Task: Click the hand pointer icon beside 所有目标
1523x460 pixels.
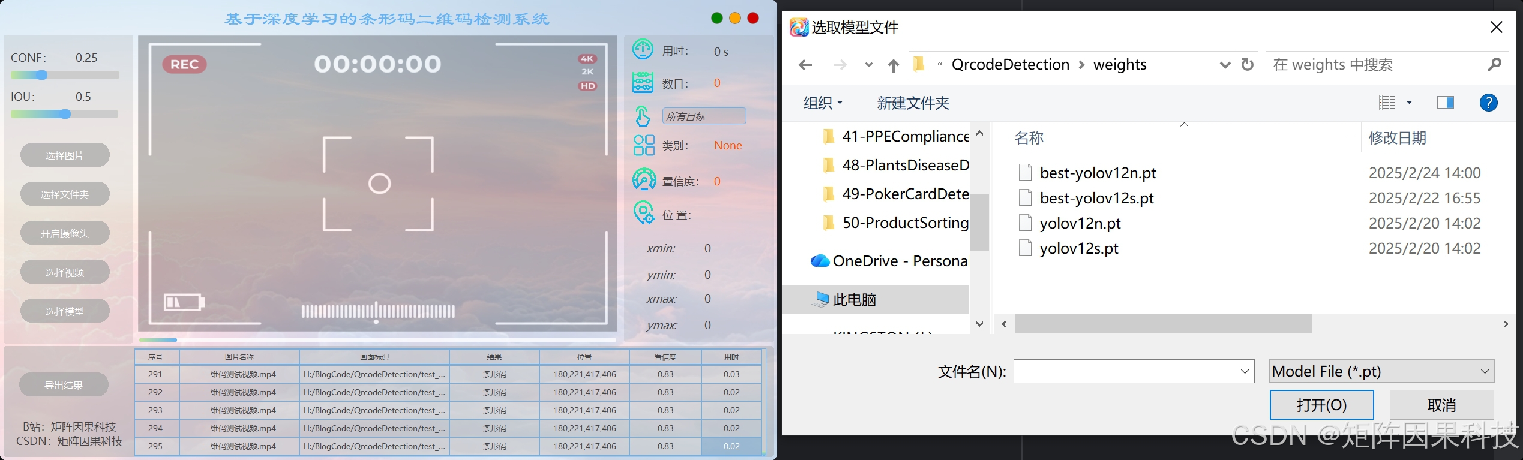Action: 643,115
